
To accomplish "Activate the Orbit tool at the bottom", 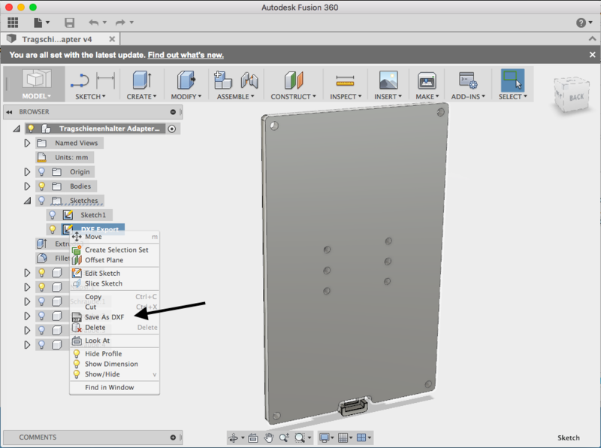I will coord(235,437).
